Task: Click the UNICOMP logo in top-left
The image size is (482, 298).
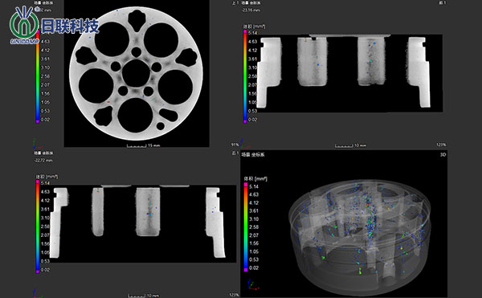Action: click(54, 25)
